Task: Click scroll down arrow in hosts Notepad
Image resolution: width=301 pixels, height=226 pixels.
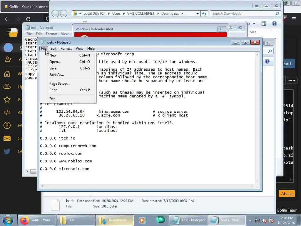Action: coord(257,181)
